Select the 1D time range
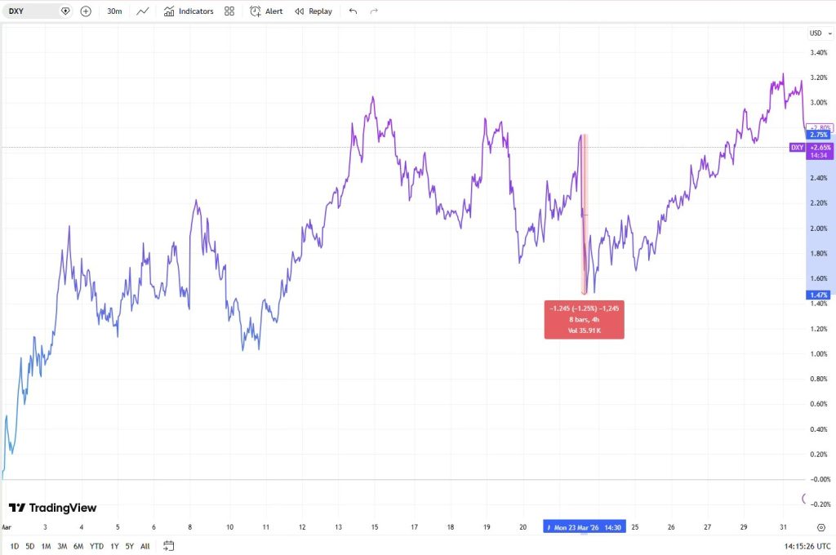 click(15, 545)
